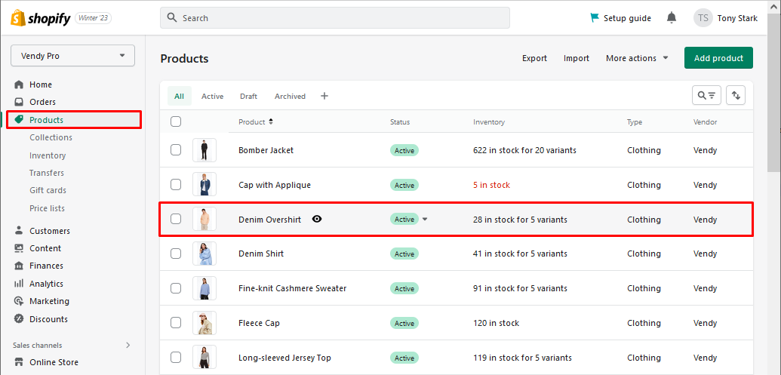Click the Denim Shirt thumbnail
The width and height of the screenshot is (781, 375).
[x=204, y=254]
